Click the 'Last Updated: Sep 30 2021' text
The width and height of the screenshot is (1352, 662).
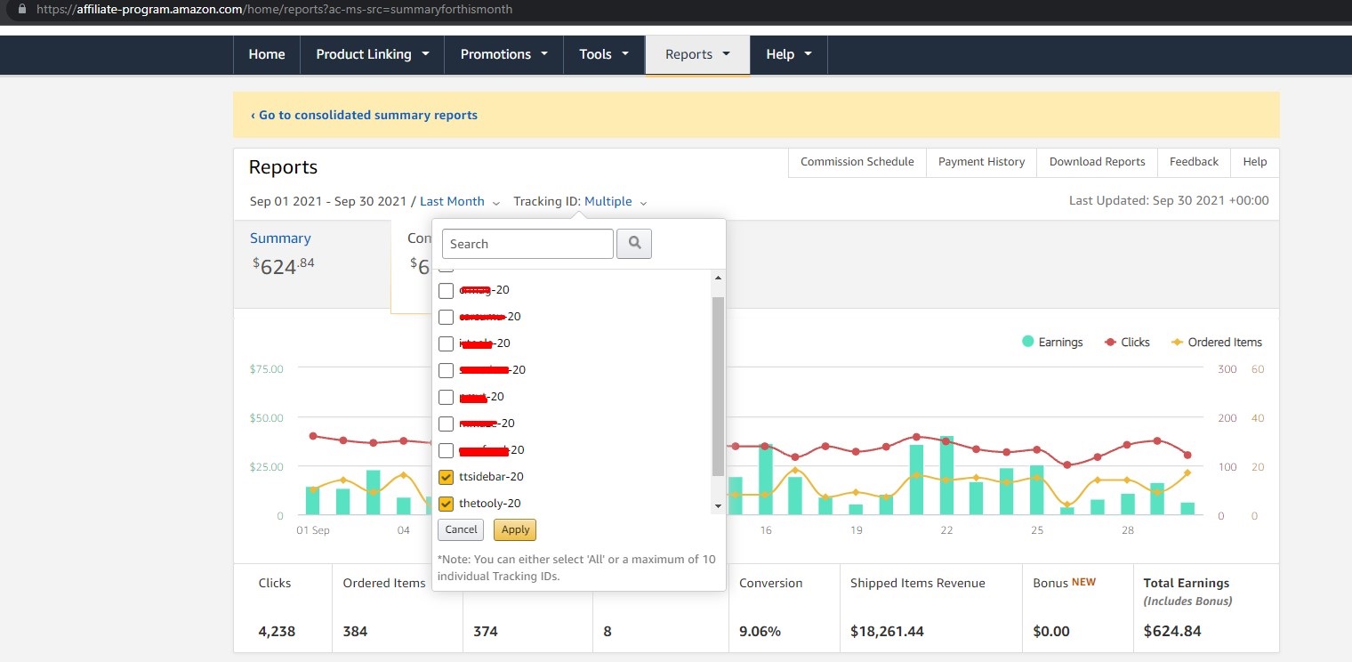coord(1169,201)
